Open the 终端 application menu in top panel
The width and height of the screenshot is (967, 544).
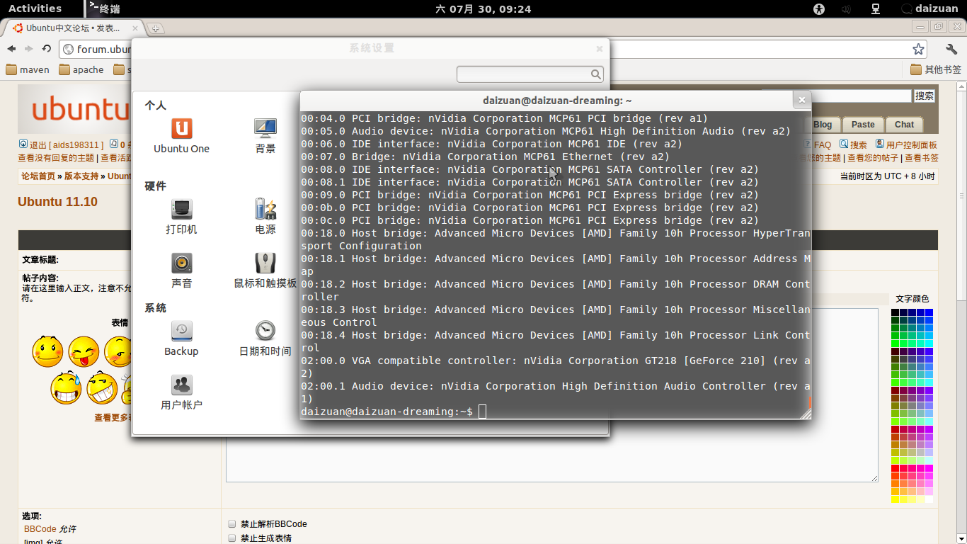104,8
